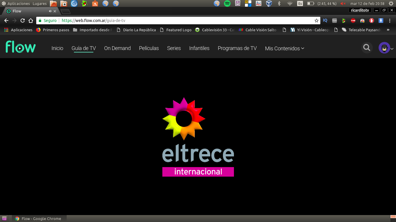The width and height of the screenshot is (396, 222).
Task: Open the Series section
Action: [x=174, y=48]
